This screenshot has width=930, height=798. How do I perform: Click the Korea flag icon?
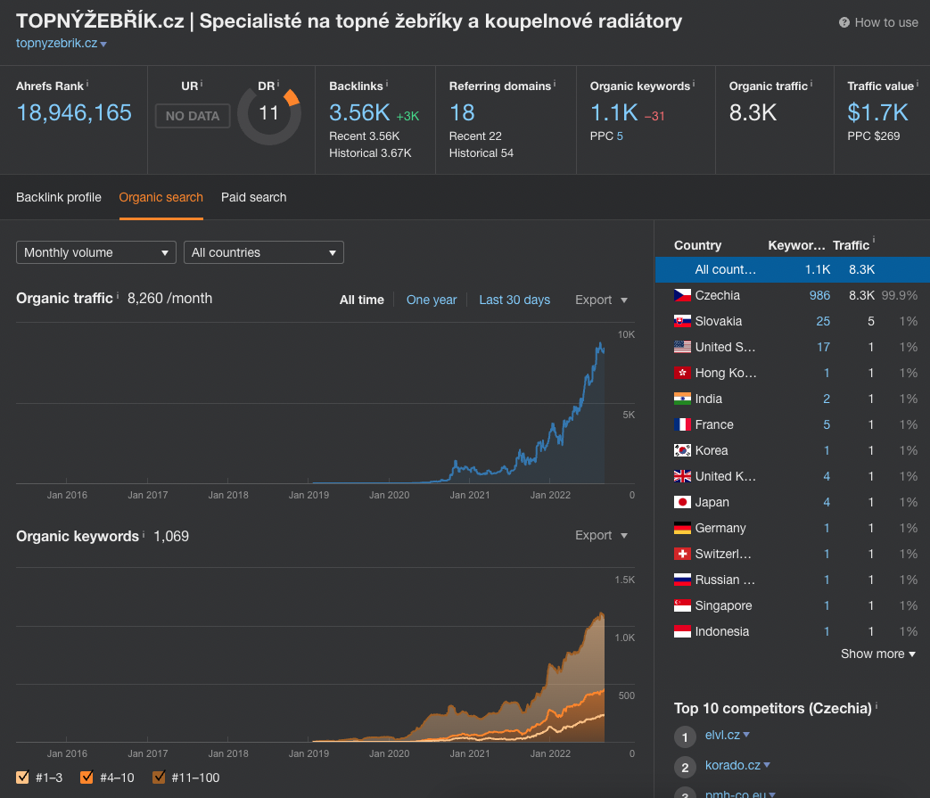pyautogui.click(x=682, y=450)
